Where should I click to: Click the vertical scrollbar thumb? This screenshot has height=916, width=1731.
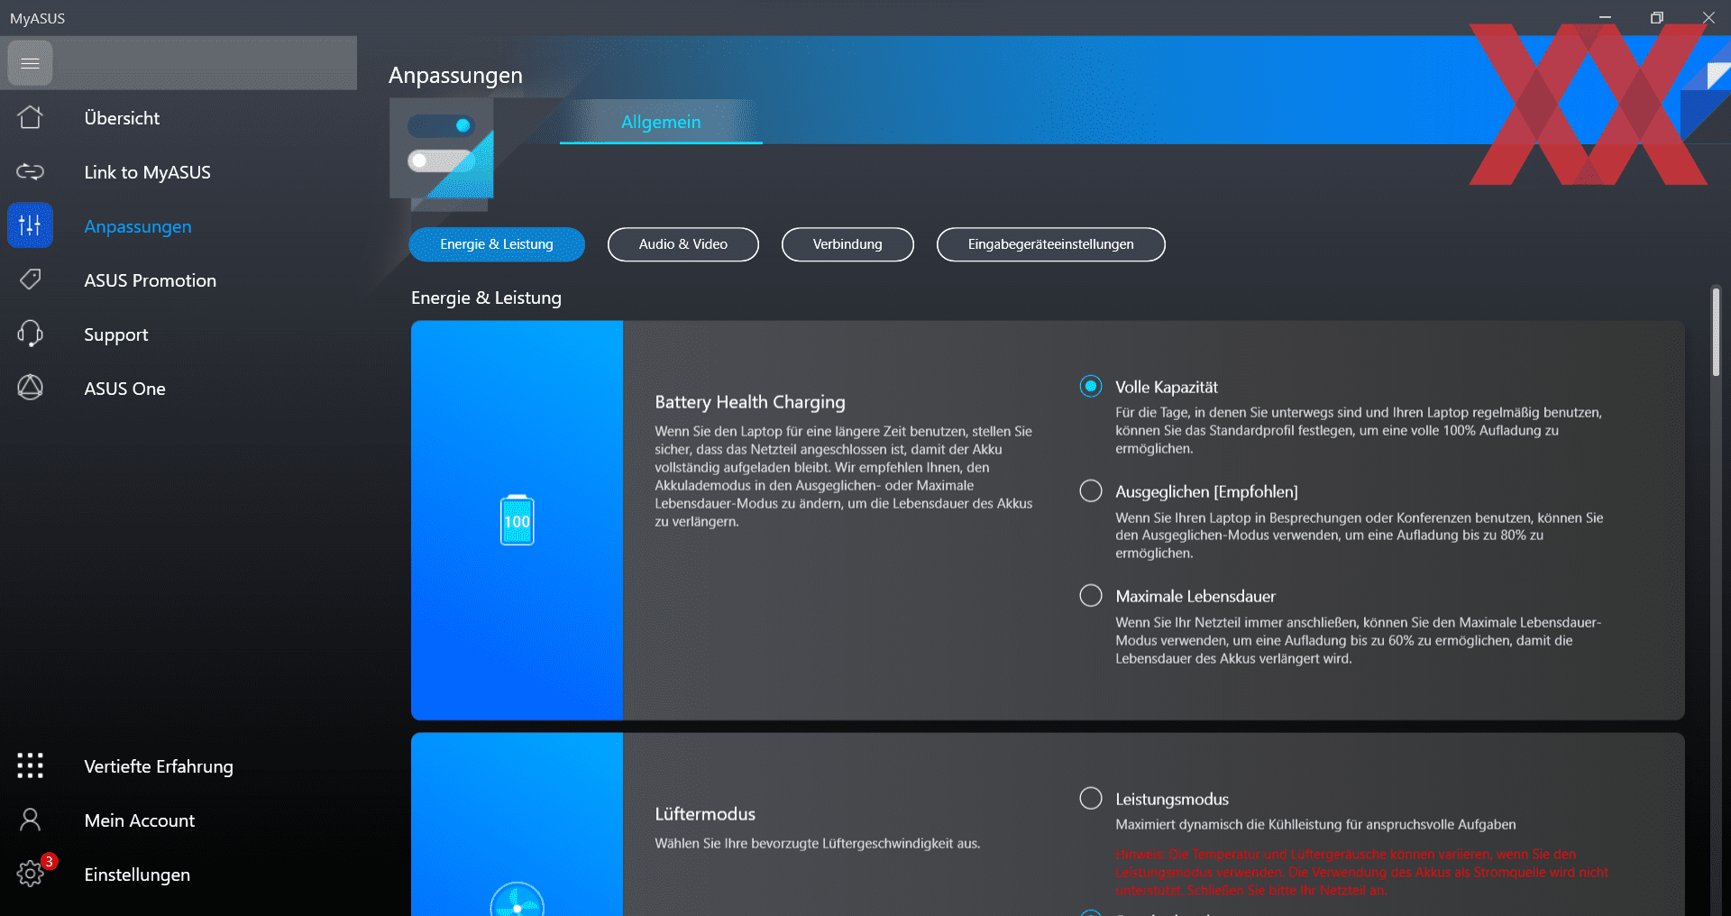(x=1716, y=332)
